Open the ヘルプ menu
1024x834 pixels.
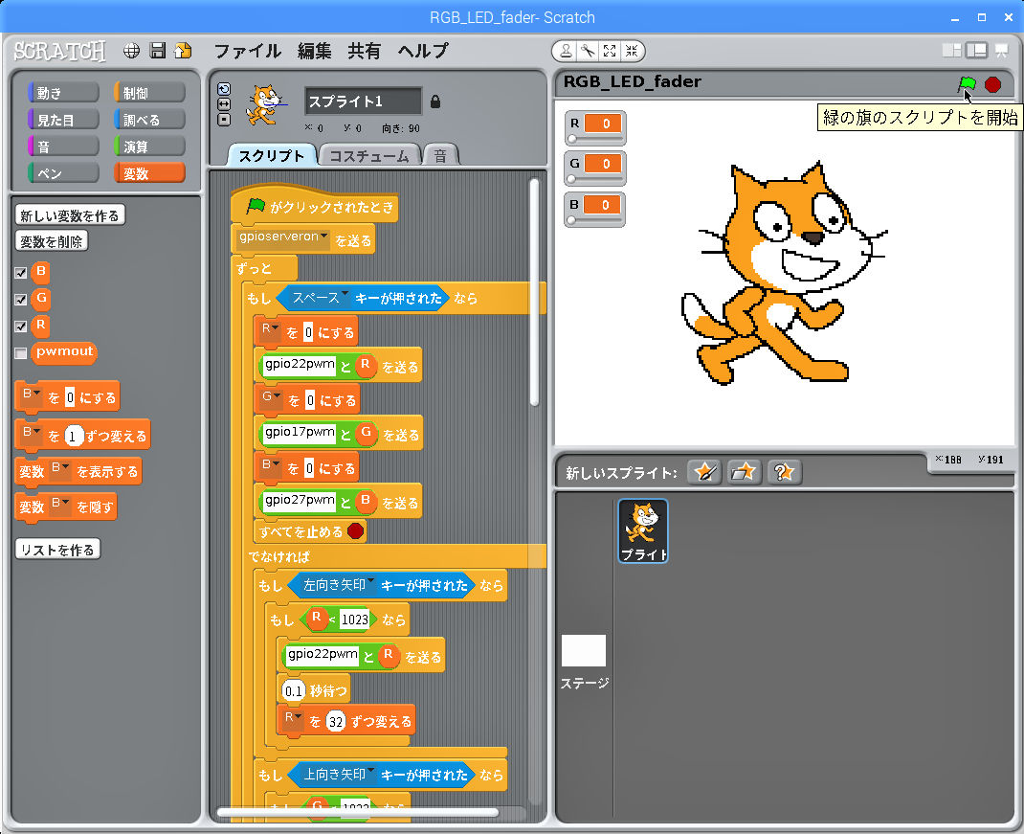point(423,51)
